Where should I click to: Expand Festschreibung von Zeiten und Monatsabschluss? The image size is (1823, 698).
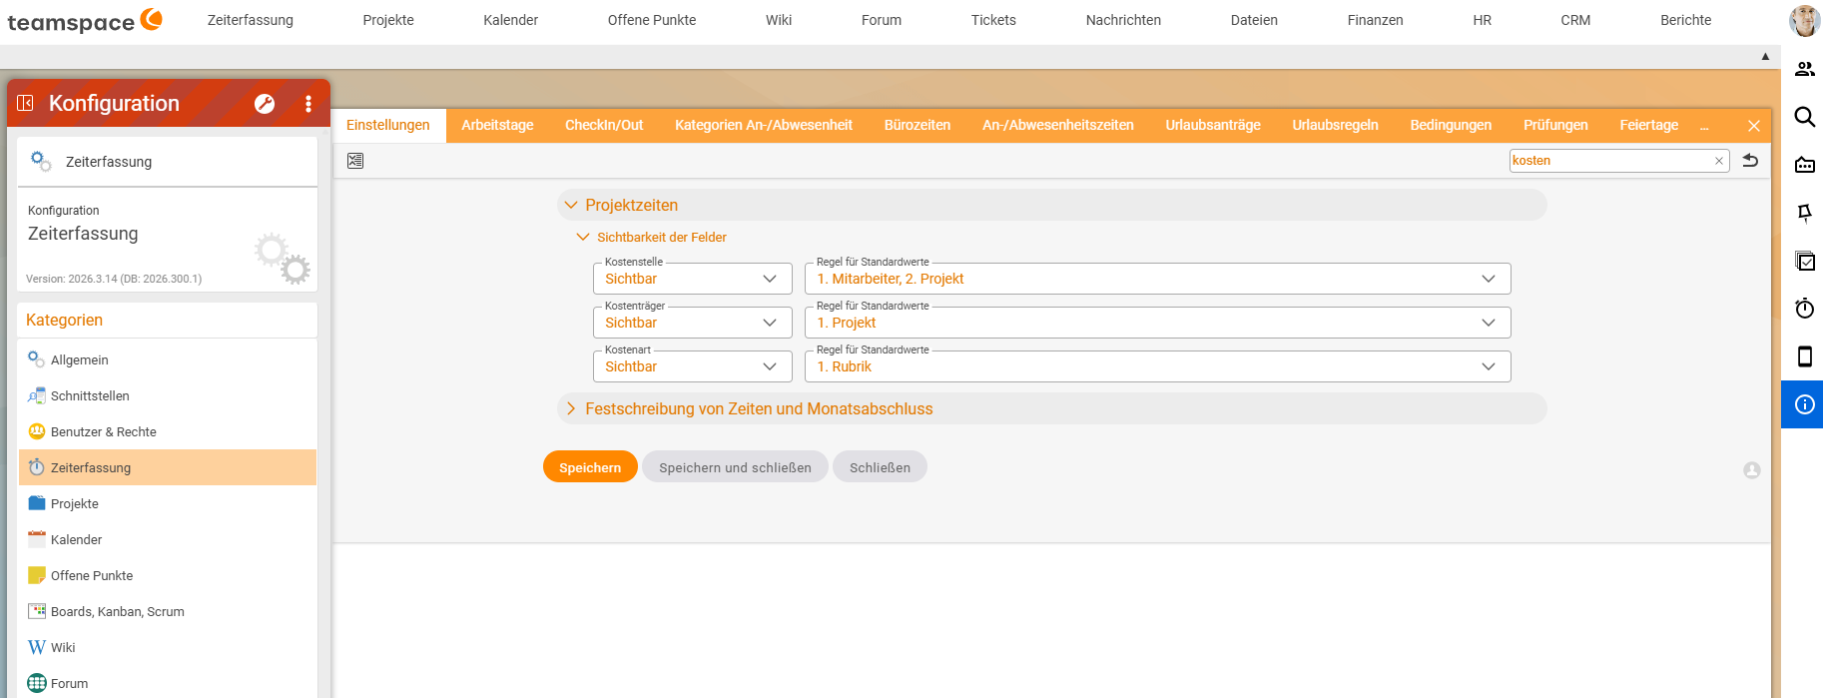click(x=571, y=408)
